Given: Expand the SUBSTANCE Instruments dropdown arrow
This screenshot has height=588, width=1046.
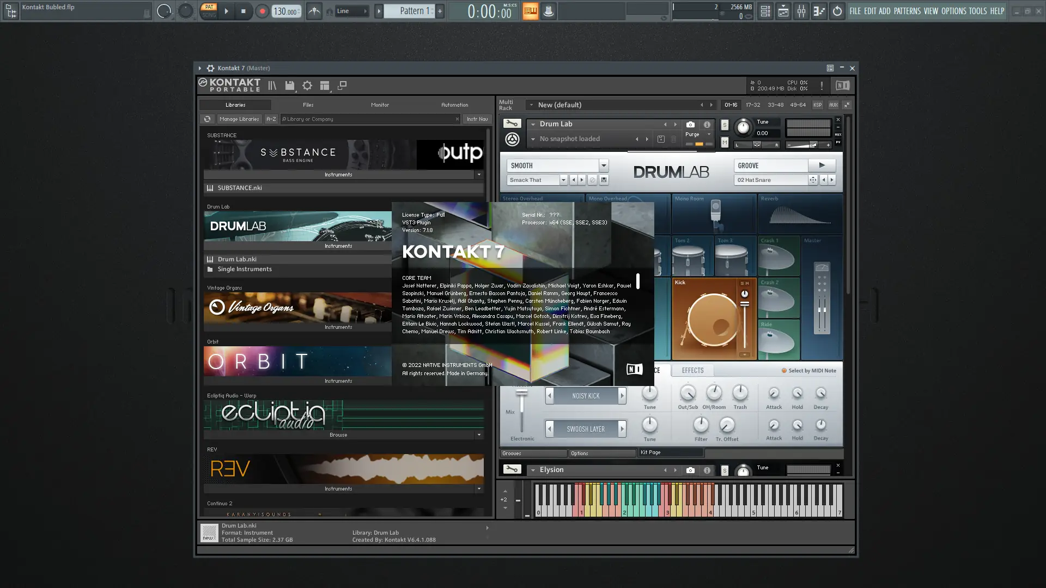Looking at the screenshot, I should pos(479,175).
